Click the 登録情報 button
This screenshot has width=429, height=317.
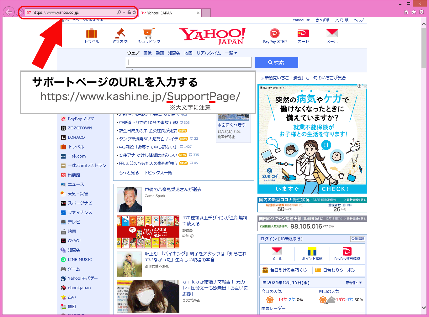(x=358, y=239)
